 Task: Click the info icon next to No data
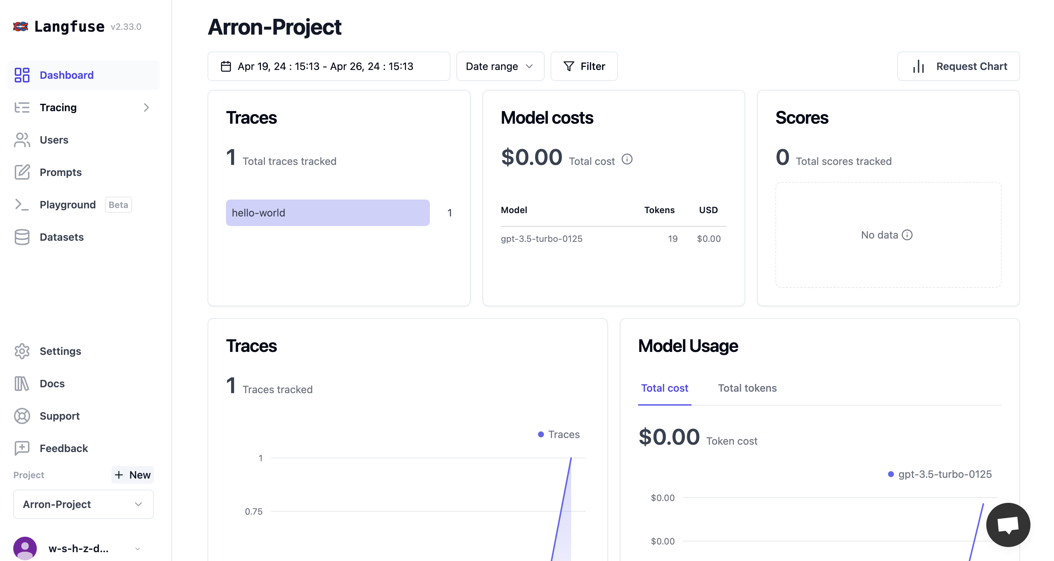point(907,235)
